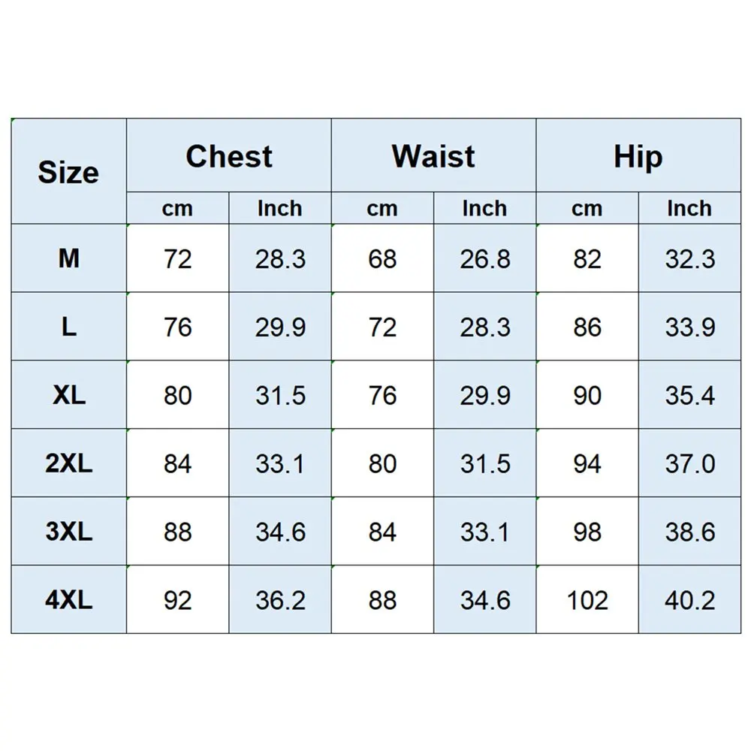
Task: Click the 3XL size row label
Action: coord(68,532)
